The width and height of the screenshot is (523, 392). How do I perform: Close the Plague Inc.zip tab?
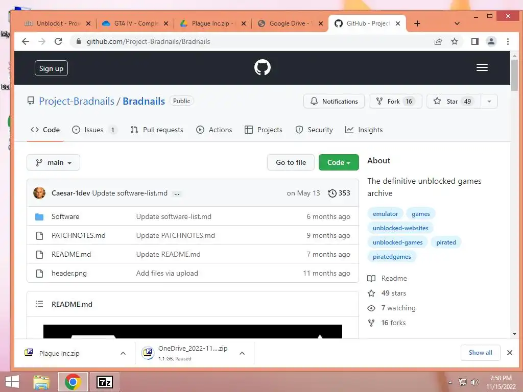(244, 23)
